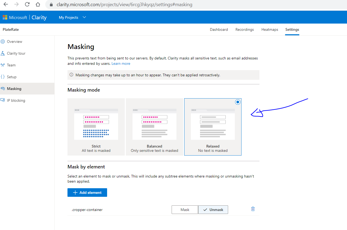Open IP blocking from its sidebar icon
The height and width of the screenshot is (230, 347).
3,100
